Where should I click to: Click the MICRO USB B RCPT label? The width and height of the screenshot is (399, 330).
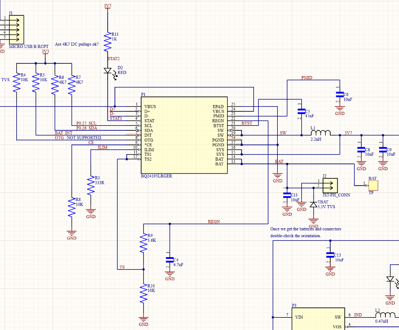(x=28, y=47)
